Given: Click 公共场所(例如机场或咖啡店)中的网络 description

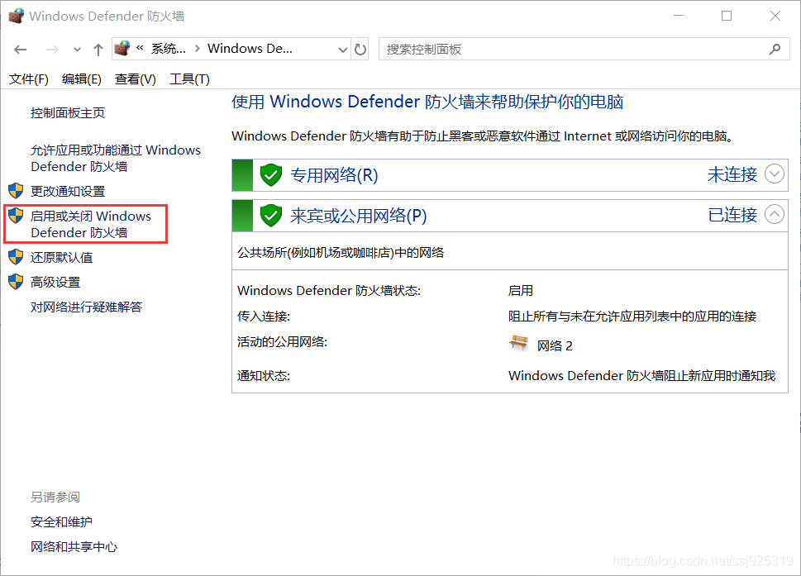Looking at the screenshot, I should point(341,253).
